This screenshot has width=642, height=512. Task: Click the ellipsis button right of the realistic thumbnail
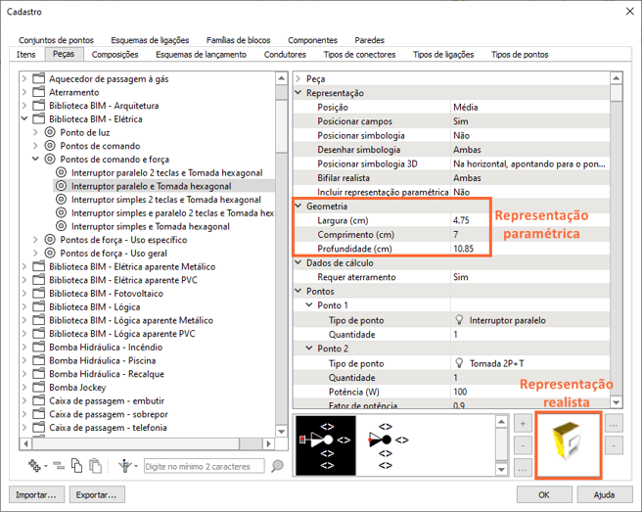(615, 425)
